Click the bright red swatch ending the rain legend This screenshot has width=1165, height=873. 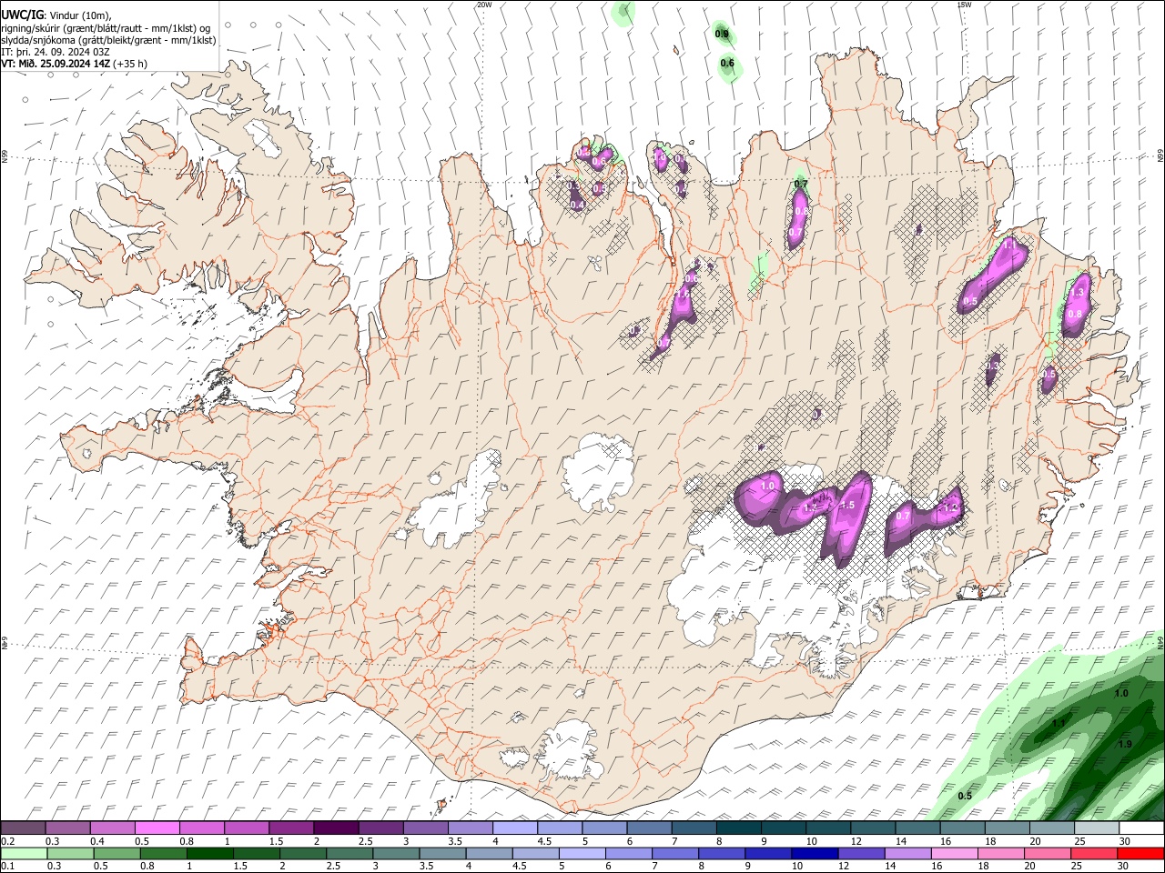(1140, 853)
